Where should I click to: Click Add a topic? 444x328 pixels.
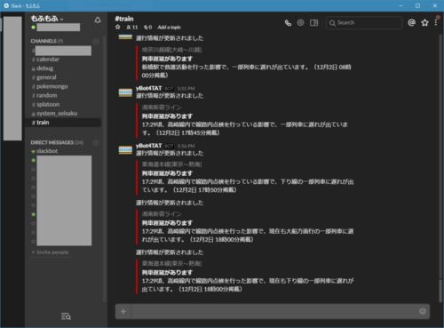169,28
